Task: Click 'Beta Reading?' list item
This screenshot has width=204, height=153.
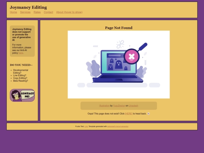Action: pos(20,81)
